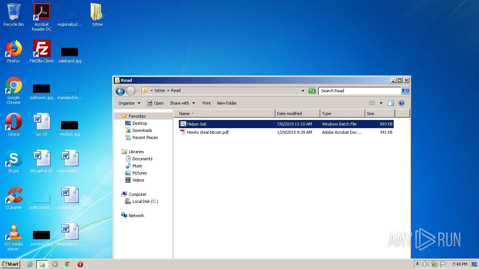Toggle the preview pane button
Screen dimensions: 479x269
pos(391,103)
